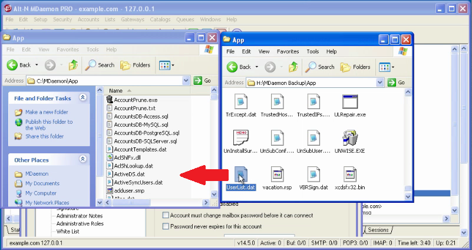Click horizontal scrollbar thumb in C:\MDaemon\App list
This screenshot has width=472, height=250.
pos(131,203)
